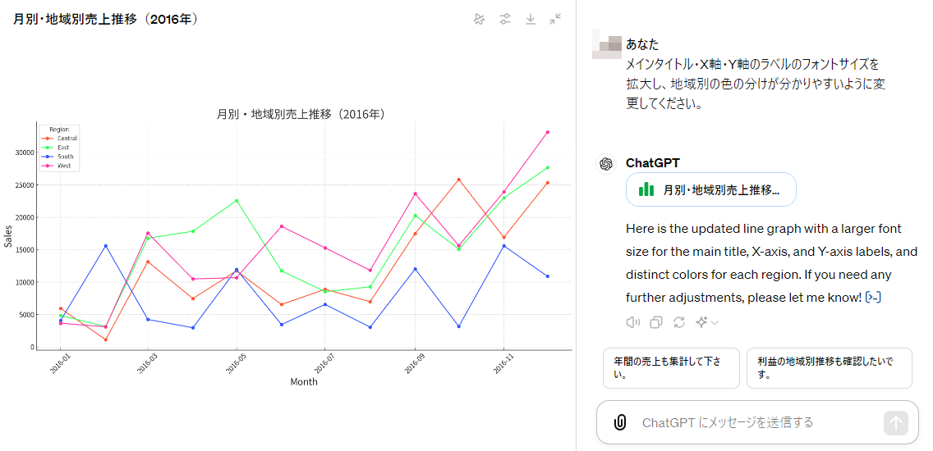Download the chart image
Image resolution: width=933 pixels, height=451 pixels.
[531, 19]
